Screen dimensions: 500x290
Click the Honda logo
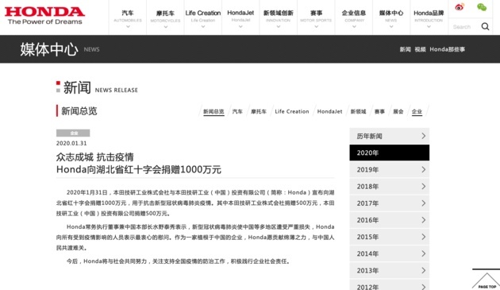44,15
